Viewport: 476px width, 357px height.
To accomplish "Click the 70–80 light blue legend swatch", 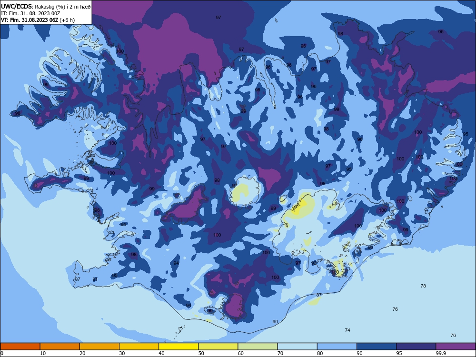I will (297, 347).
